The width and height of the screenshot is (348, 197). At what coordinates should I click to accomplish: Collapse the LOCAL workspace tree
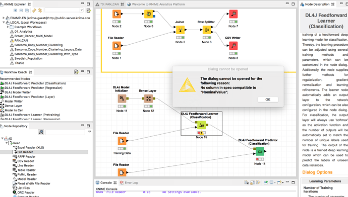[x=4, y=22]
